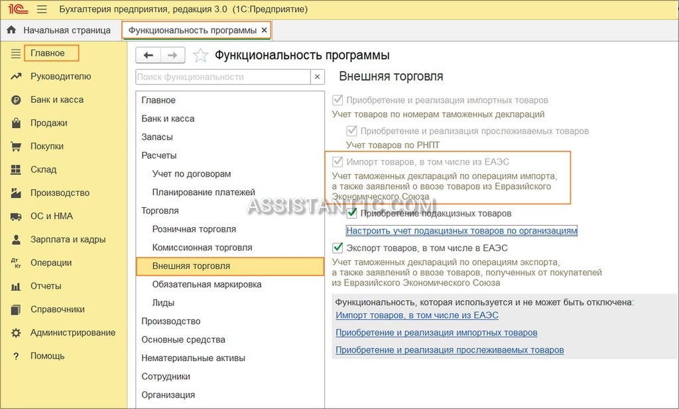
Task: Click the Операции Дт/Кт icon
Action: tap(16, 263)
